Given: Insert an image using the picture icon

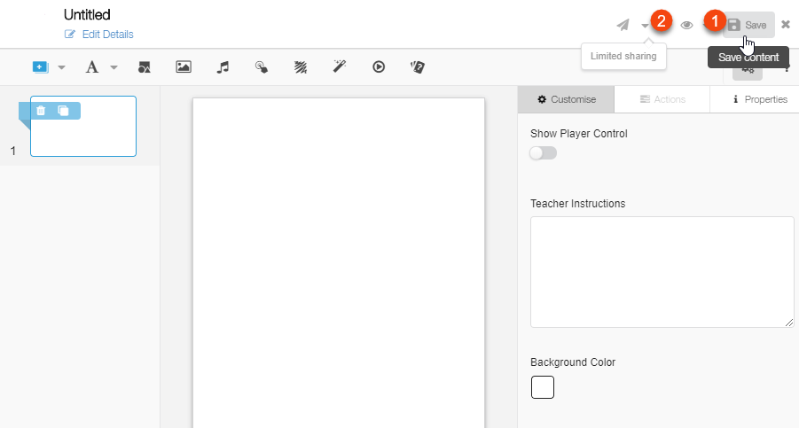Looking at the screenshot, I should [x=184, y=66].
